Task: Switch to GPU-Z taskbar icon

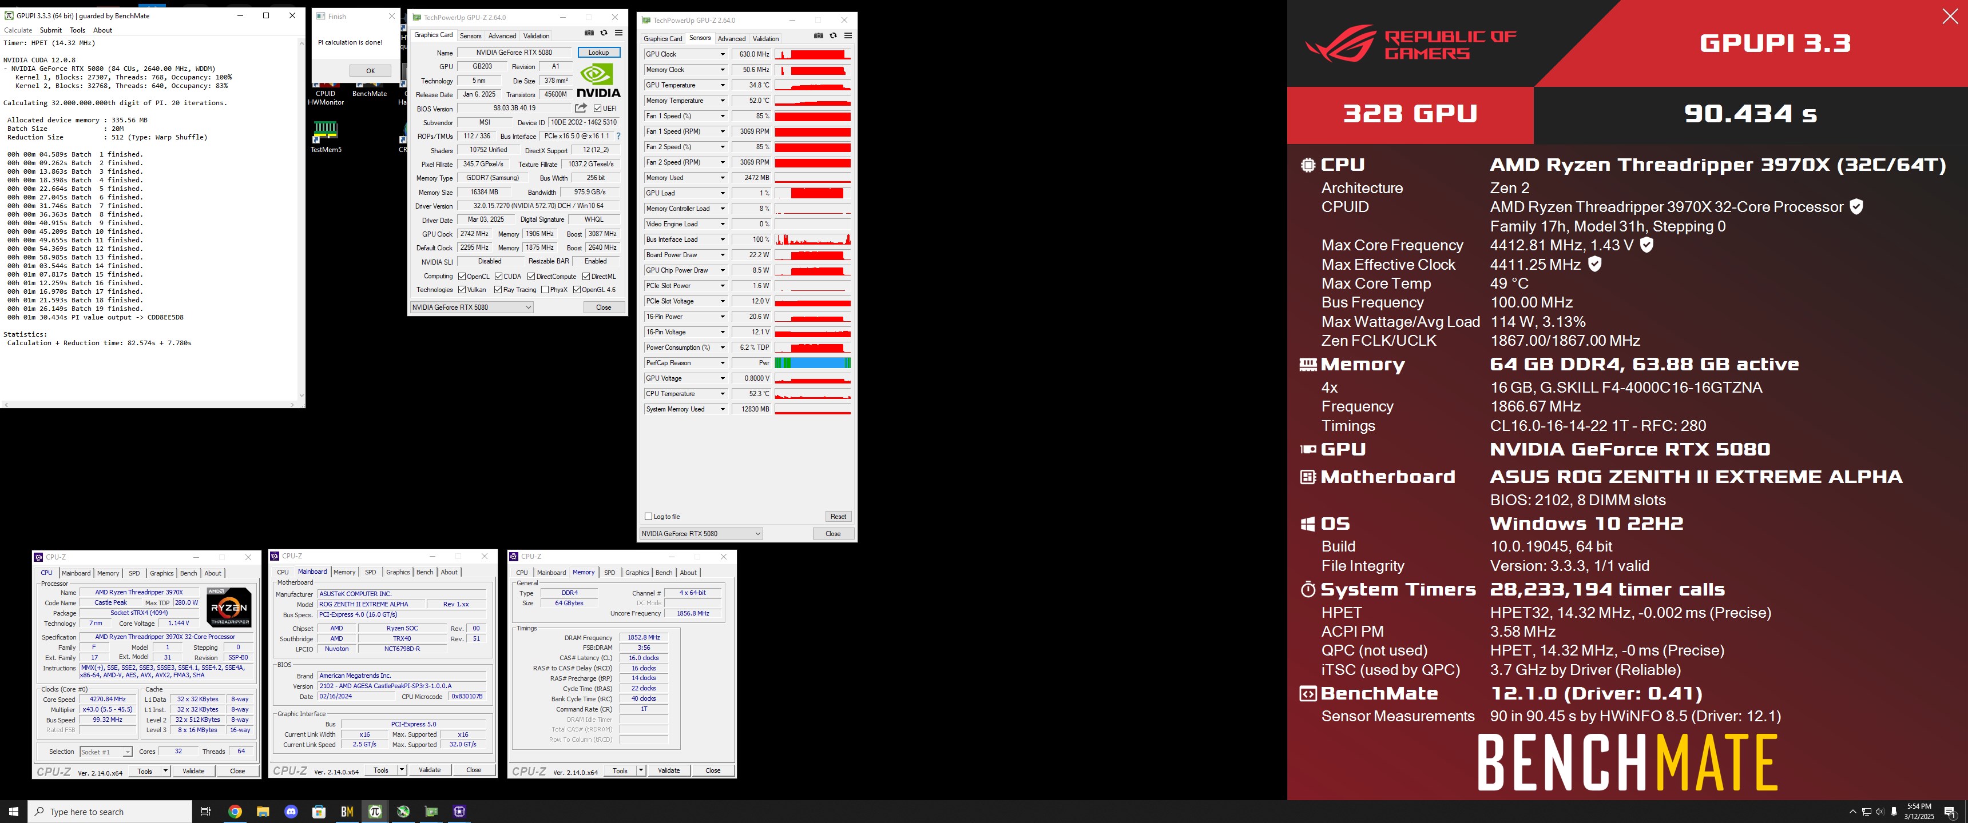Action: pyautogui.click(x=431, y=812)
